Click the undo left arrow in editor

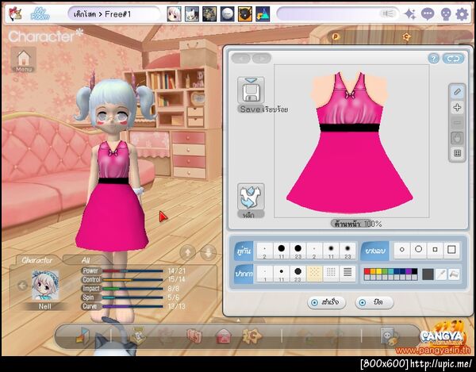point(241,58)
